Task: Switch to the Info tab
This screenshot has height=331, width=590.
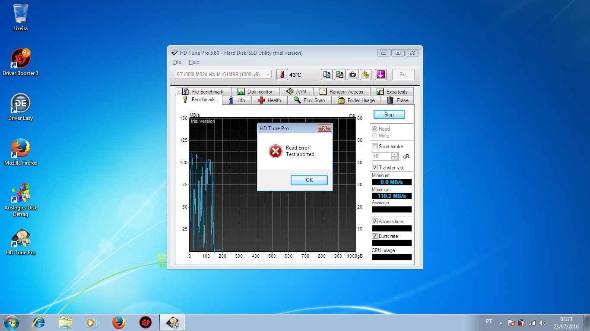Action: pyautogui.click(x=237, y=100)
